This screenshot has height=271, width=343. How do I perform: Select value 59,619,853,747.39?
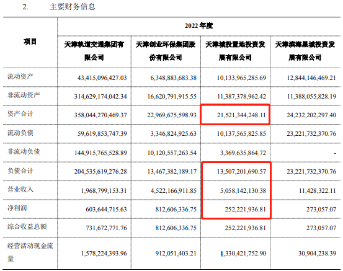pos(102,134)
